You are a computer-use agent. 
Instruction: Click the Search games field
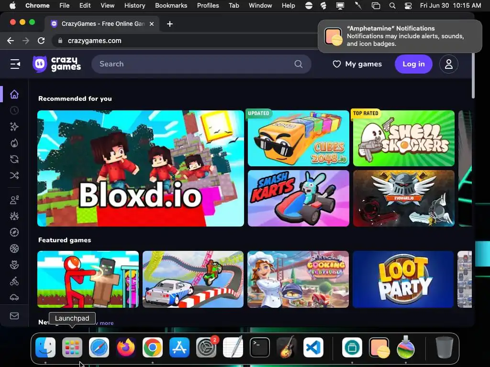click(201, 64)
